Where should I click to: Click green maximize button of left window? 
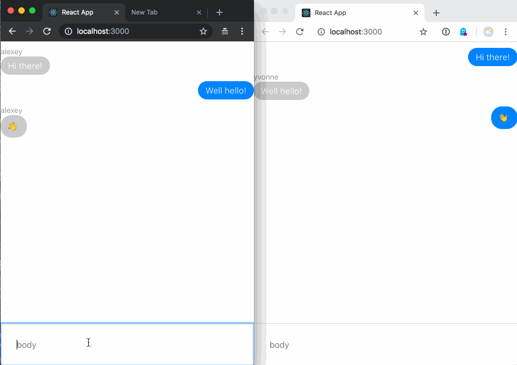pos(32,11)
